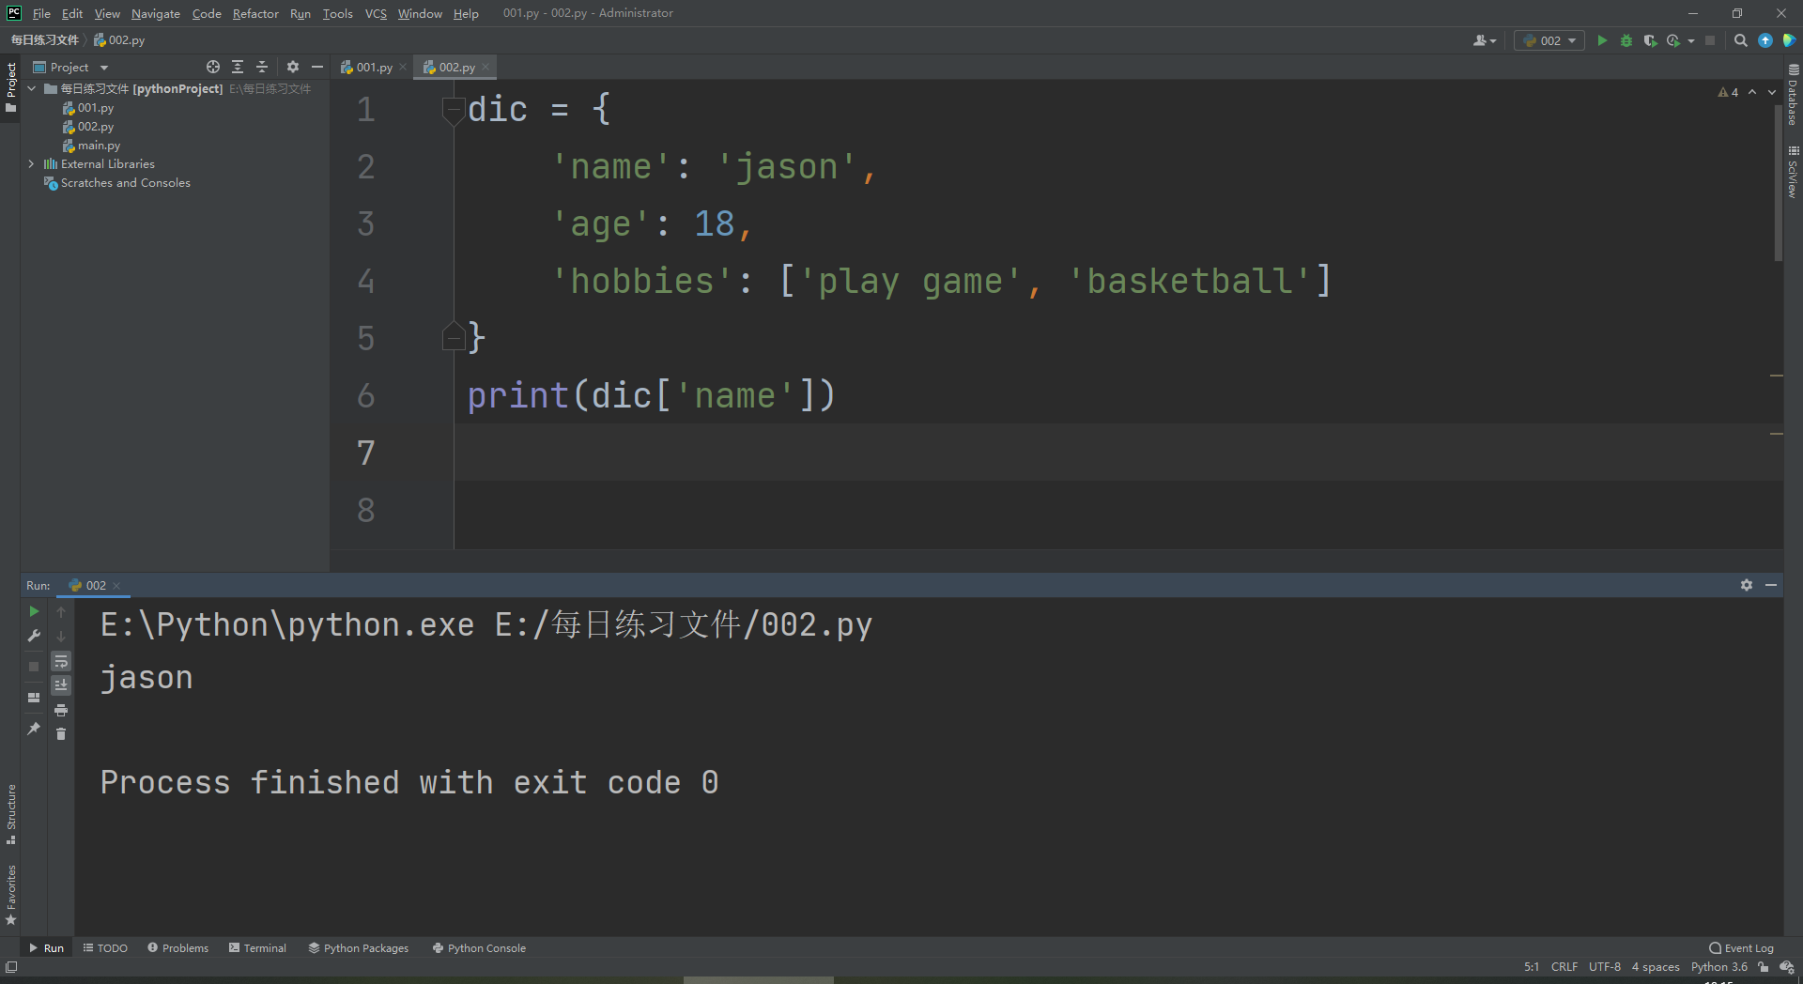Toggle soft-wrap in Run console

pyautogui.click(x=61, y=661)
